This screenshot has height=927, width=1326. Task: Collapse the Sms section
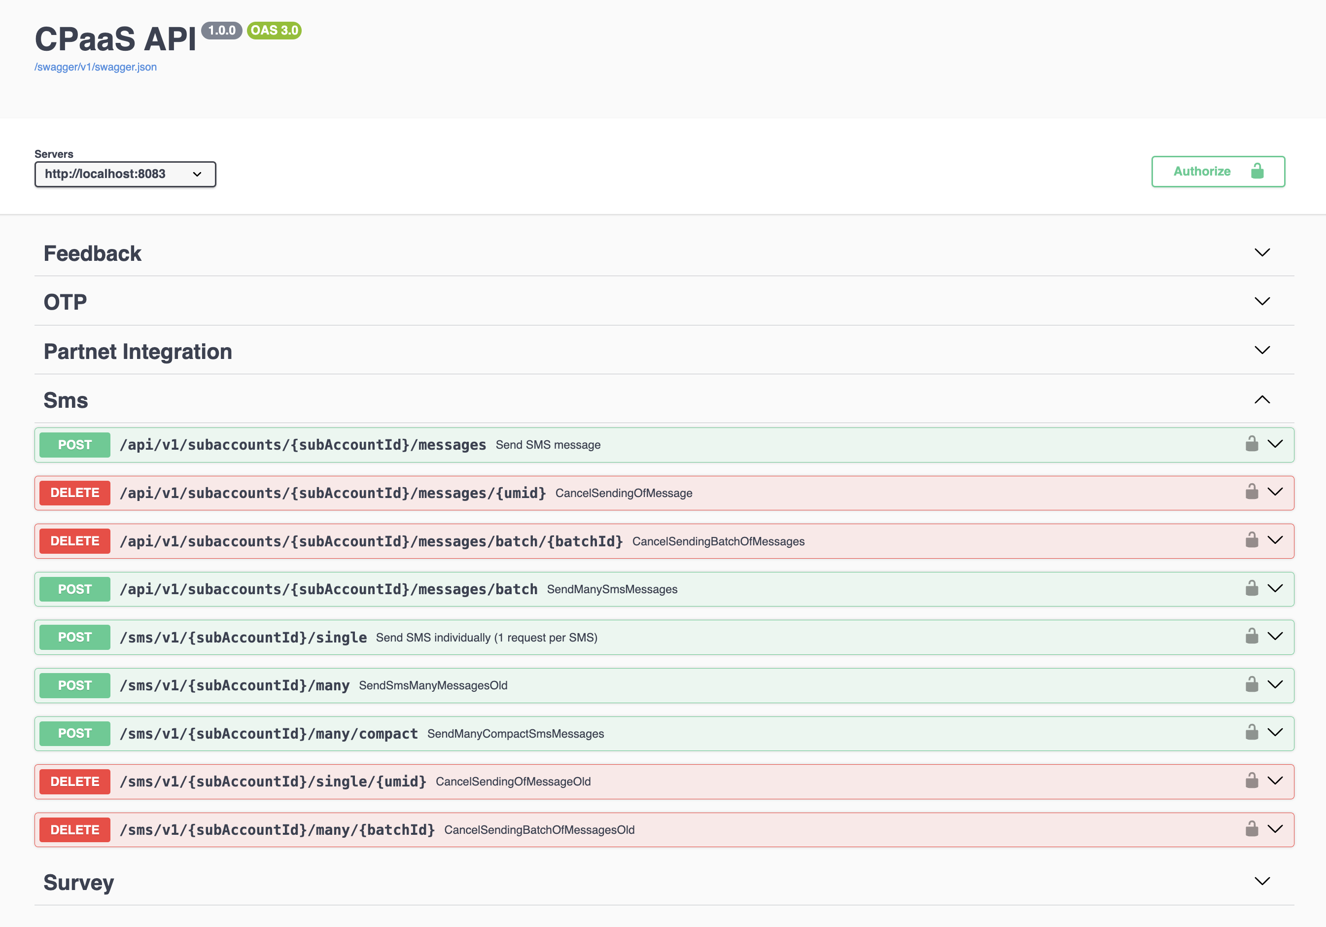[1262, 400]
